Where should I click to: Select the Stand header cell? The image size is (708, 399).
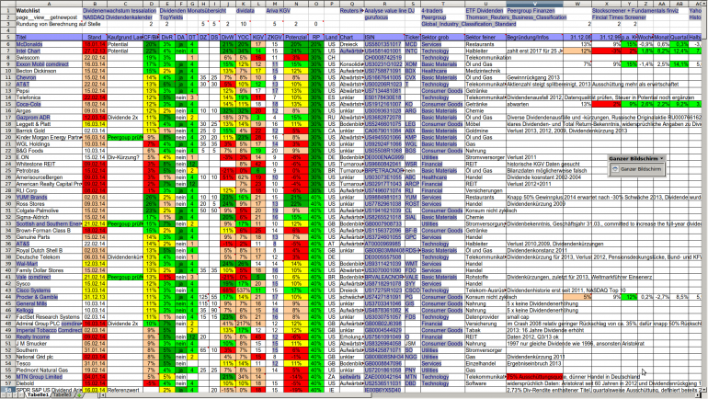95,38
